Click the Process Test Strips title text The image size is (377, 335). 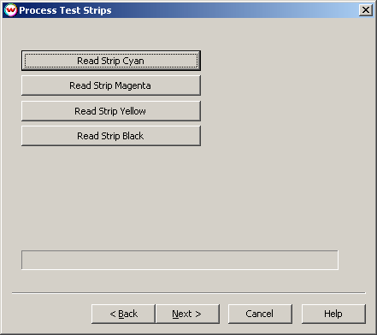(65, 10)
